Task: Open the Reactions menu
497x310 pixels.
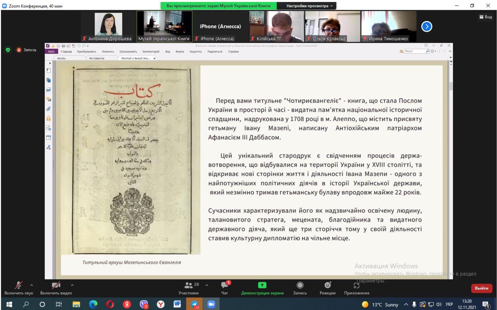Action: [327, 288]
